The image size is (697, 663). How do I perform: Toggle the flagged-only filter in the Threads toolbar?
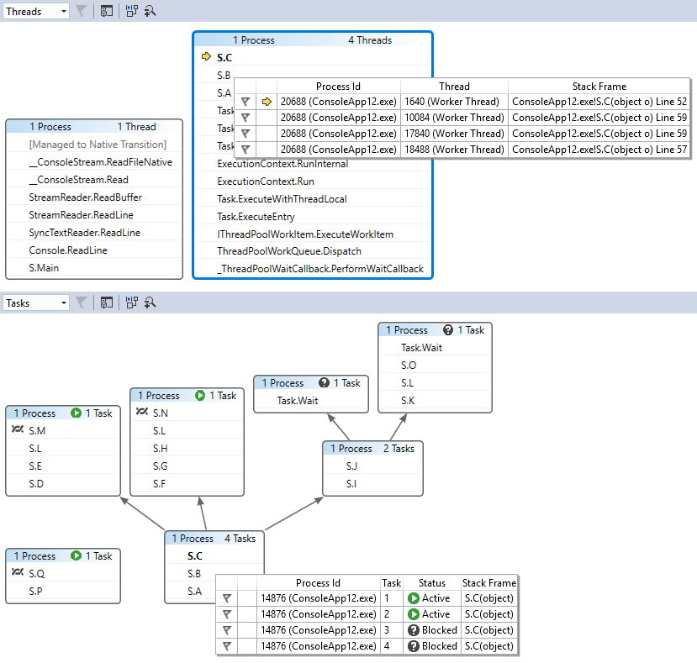point(82,10)
